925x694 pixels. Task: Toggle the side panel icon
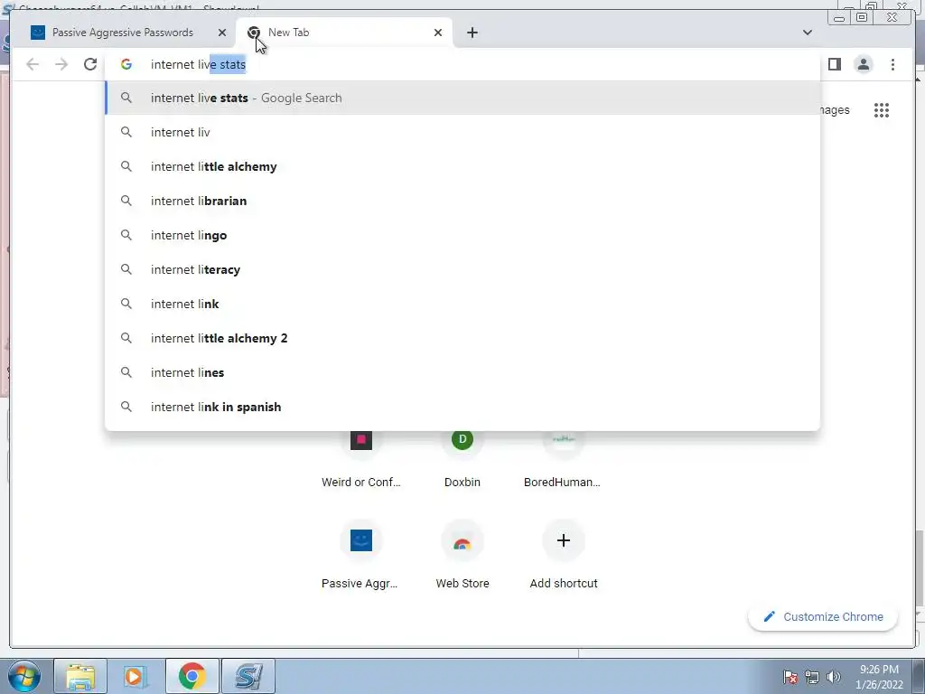click(834, 64)
